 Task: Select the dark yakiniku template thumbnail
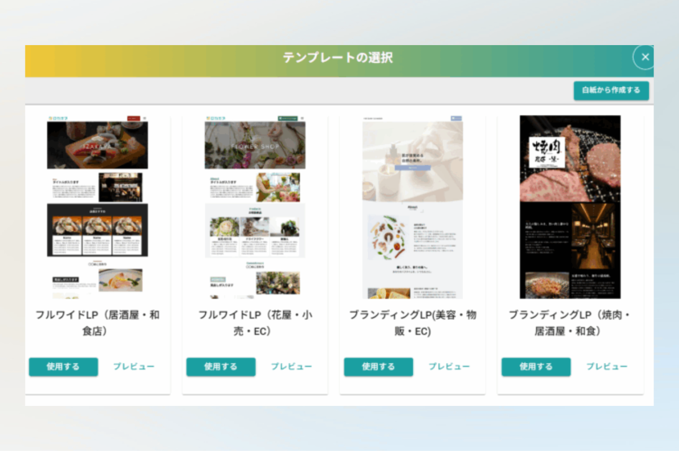[570, 207]
